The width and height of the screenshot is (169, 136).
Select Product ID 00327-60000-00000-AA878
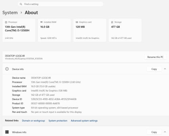click(x=45, y=104)
